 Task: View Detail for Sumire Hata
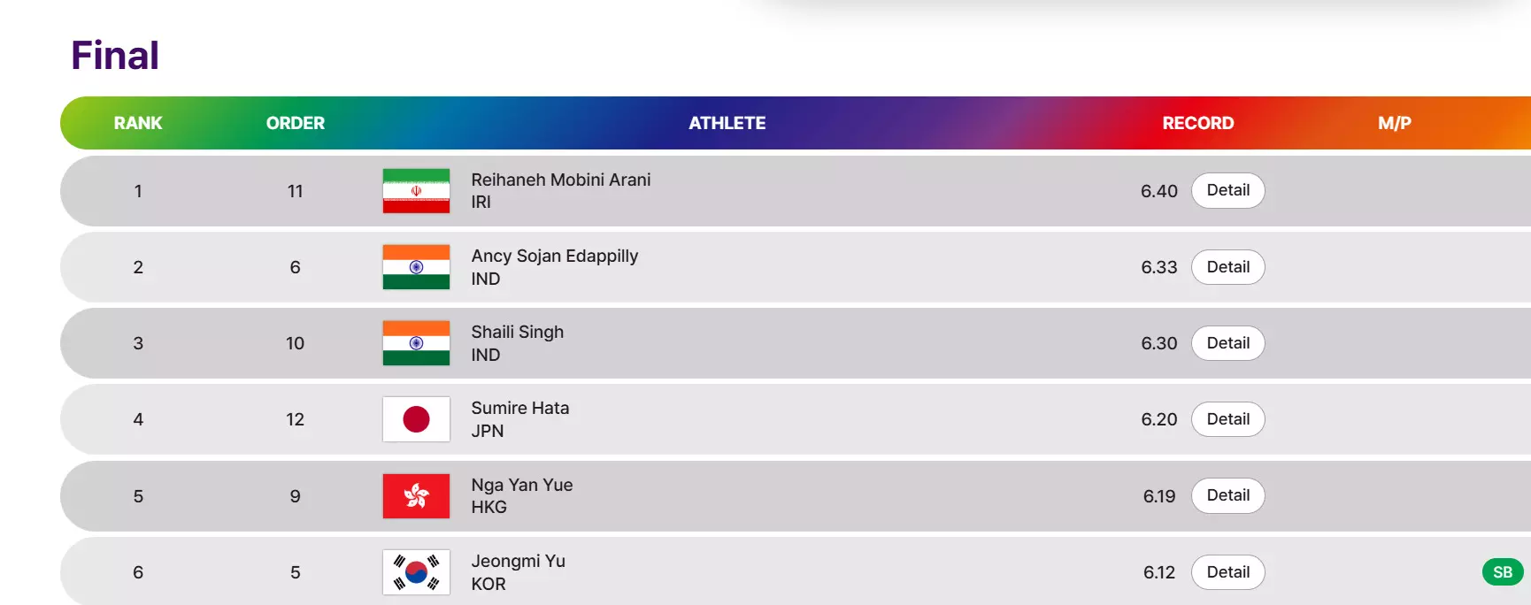point(1227,419)
